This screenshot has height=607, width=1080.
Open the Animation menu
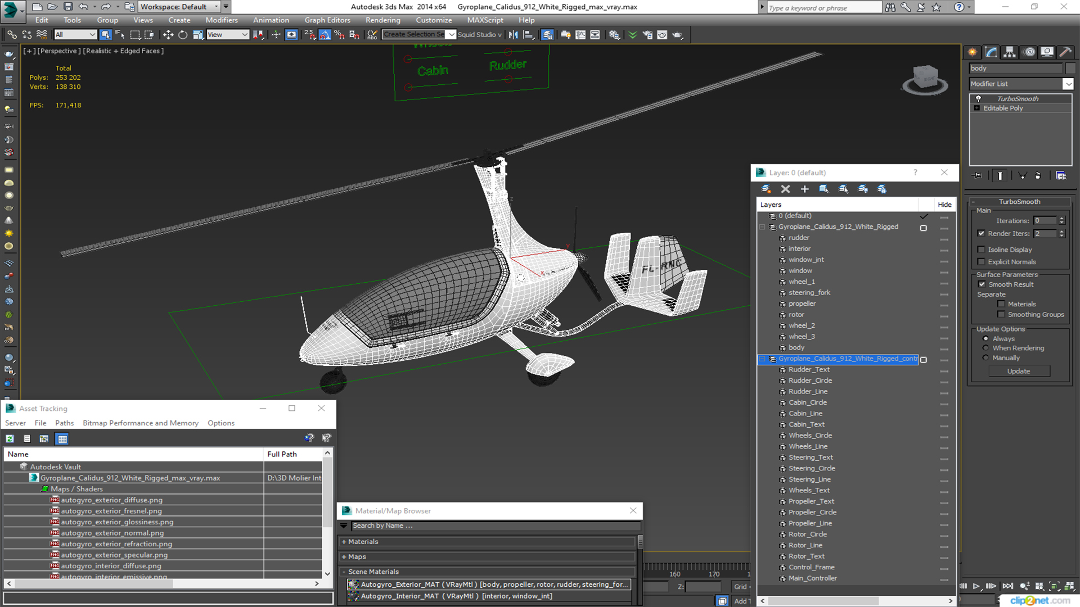pyautogui.click(x=271, y=20)
